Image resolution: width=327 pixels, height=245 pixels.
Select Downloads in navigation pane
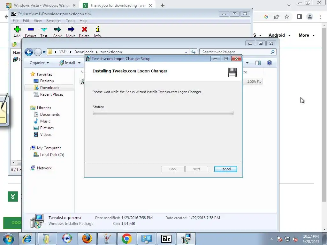pos(49,88)
